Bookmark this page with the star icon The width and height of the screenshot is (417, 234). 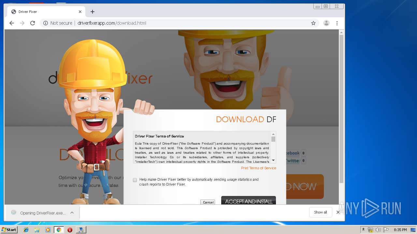coord(313,23)
